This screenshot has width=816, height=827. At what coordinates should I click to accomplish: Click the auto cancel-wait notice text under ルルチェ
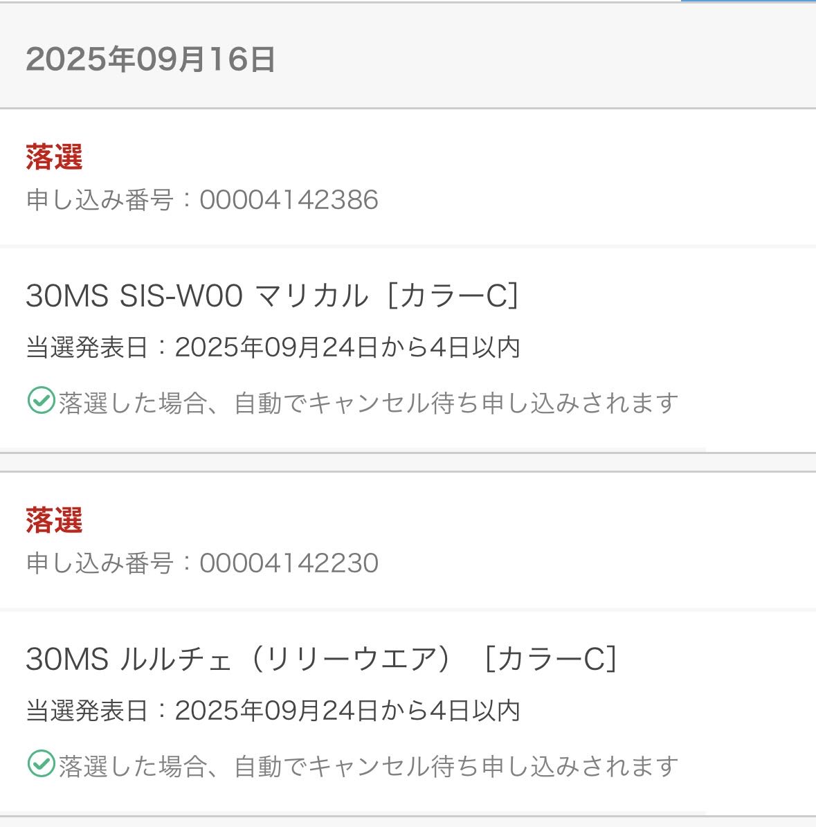tap(368, 765)
